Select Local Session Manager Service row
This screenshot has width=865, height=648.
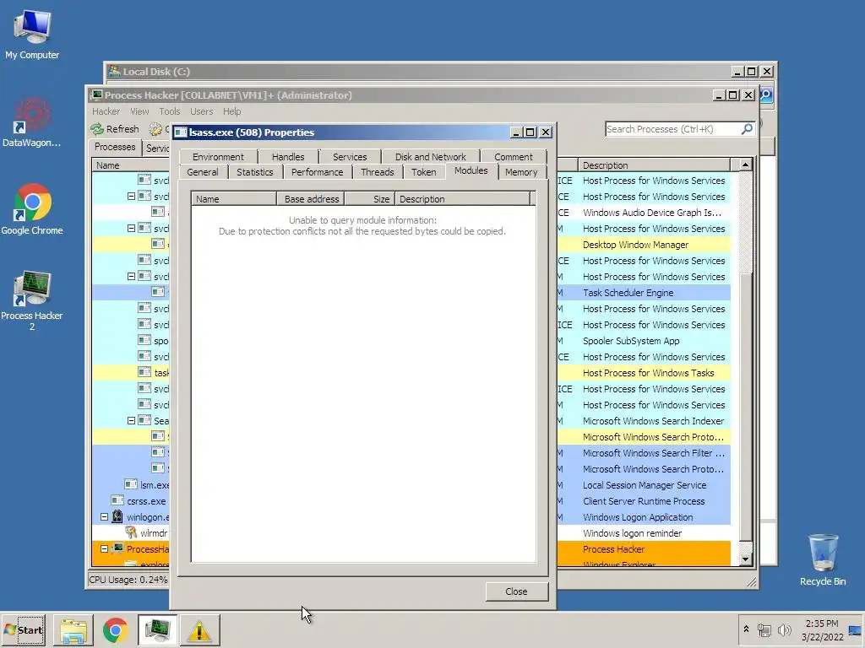644,485
